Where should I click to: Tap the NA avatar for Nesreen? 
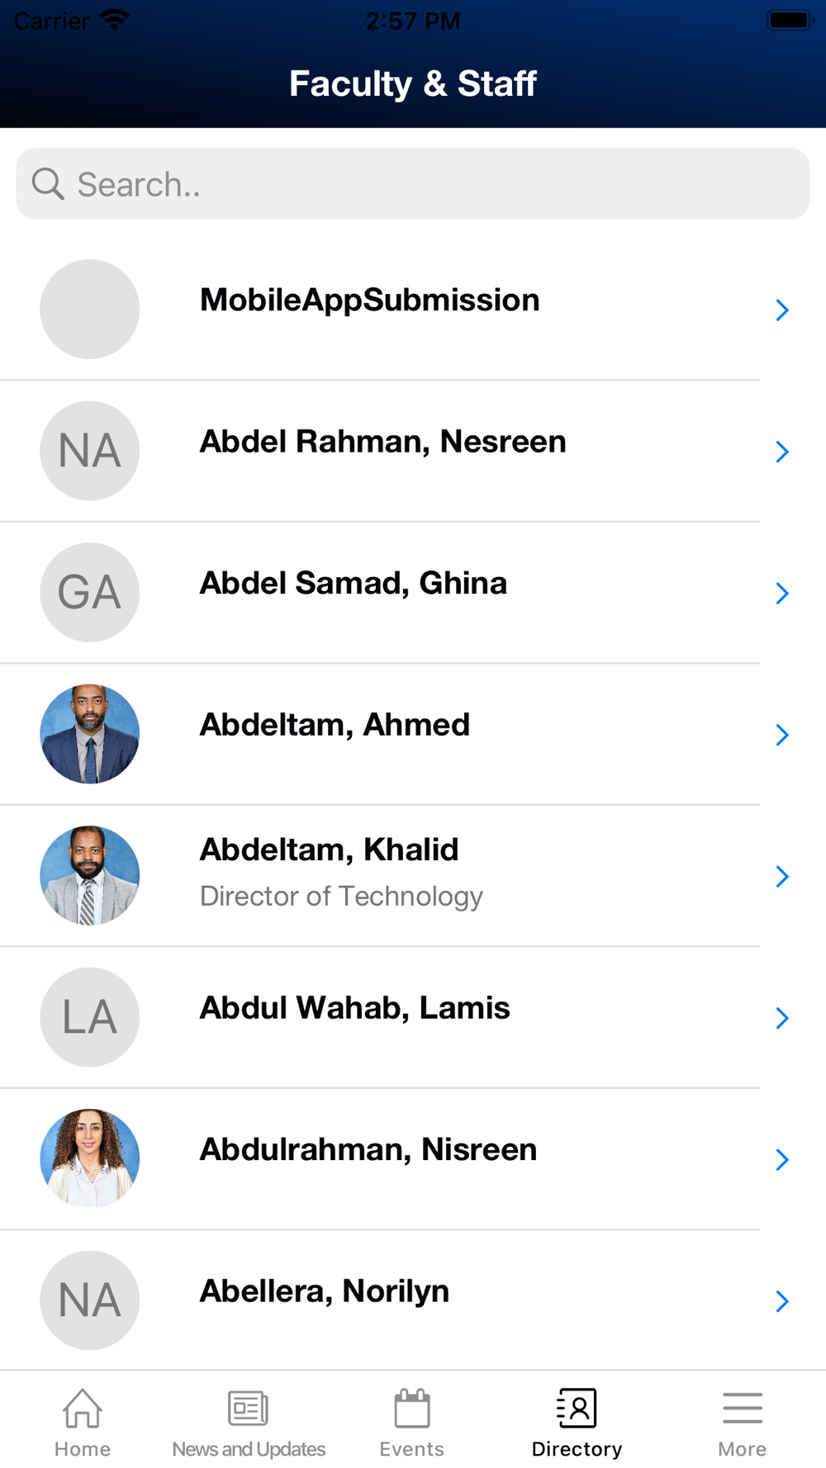90,451
